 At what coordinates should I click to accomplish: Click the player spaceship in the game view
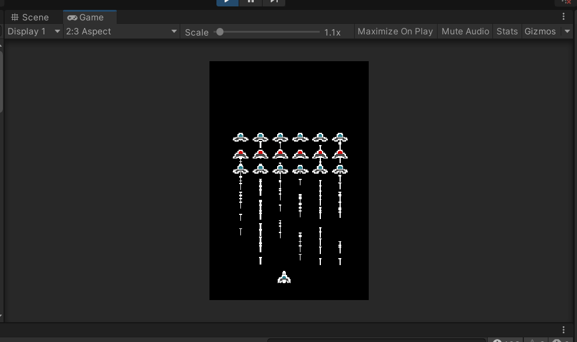[x=284, y=277]
